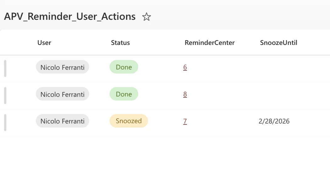This screenshot has width=330, height=181.
Task: Open the Status column header menu
Action: (120, 43)
